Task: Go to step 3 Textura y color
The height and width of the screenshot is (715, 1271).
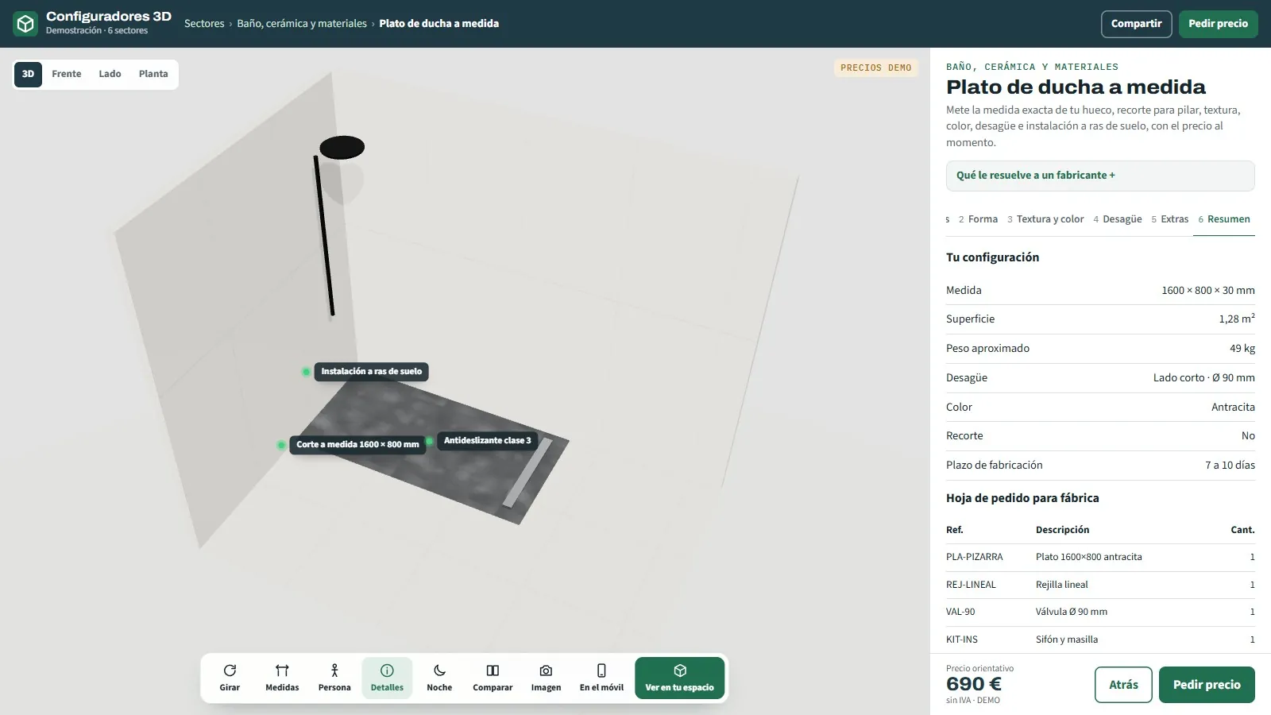Action: click(1045, 219)
